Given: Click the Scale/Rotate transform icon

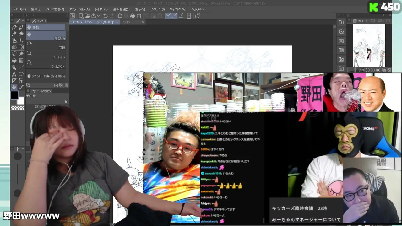Looking at the screenshot, I should (139, 16).
